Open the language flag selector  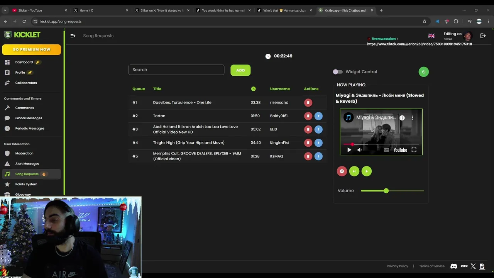click(431, 36)
